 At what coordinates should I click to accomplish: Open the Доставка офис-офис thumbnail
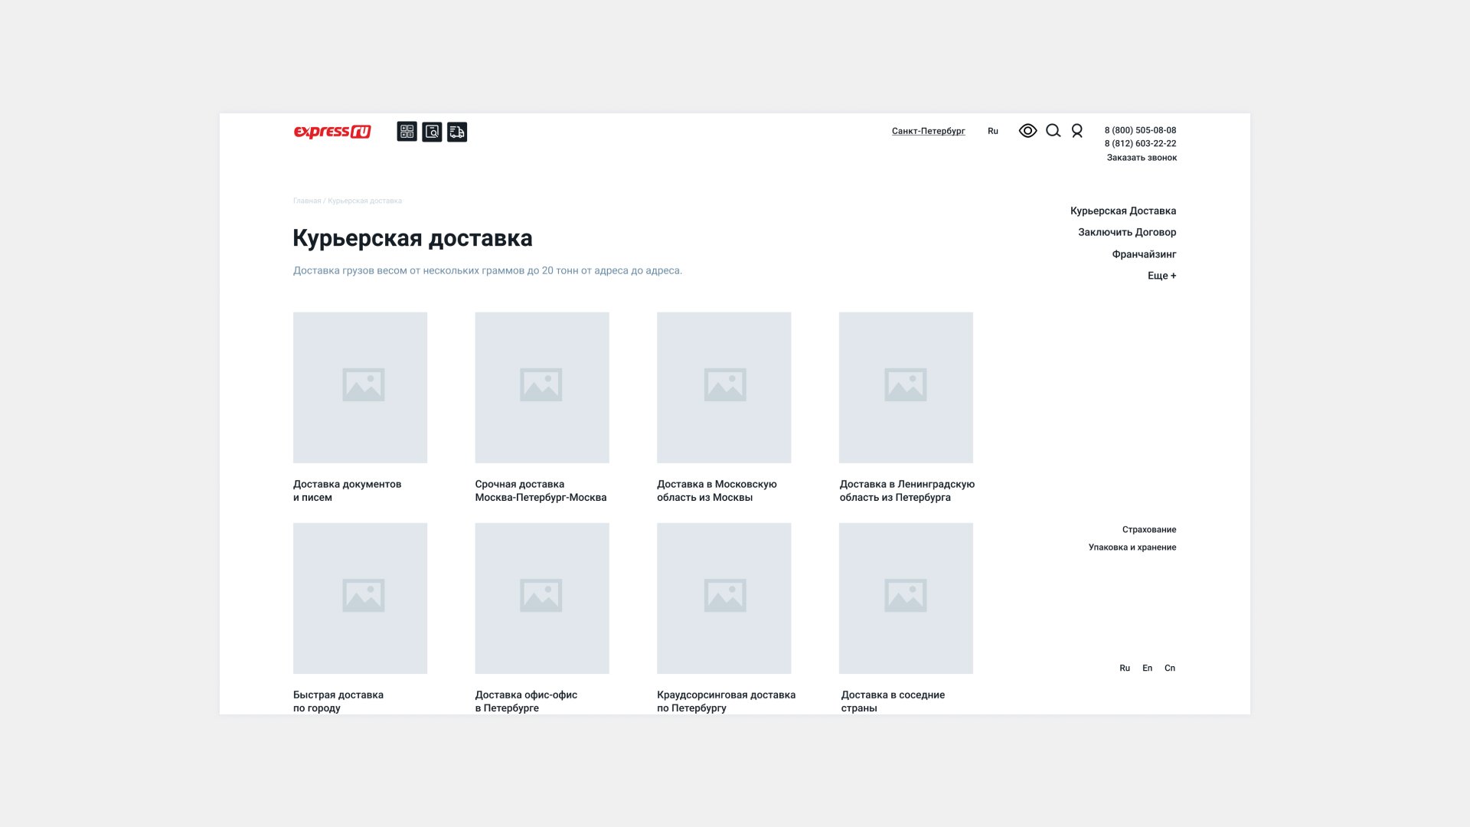542,598
